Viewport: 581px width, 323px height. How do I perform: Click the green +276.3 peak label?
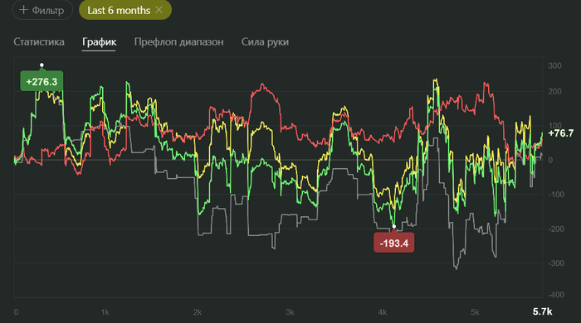pyautogui.click(x=41, y=81)
